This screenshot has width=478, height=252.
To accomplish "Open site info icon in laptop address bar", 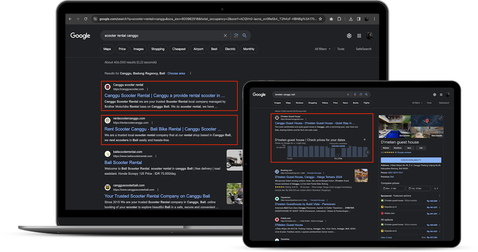I will (95, 19).
